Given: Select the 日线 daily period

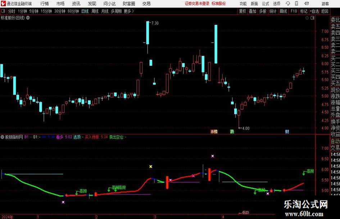Looking at the screenshot, I should (x=85, y=11).
